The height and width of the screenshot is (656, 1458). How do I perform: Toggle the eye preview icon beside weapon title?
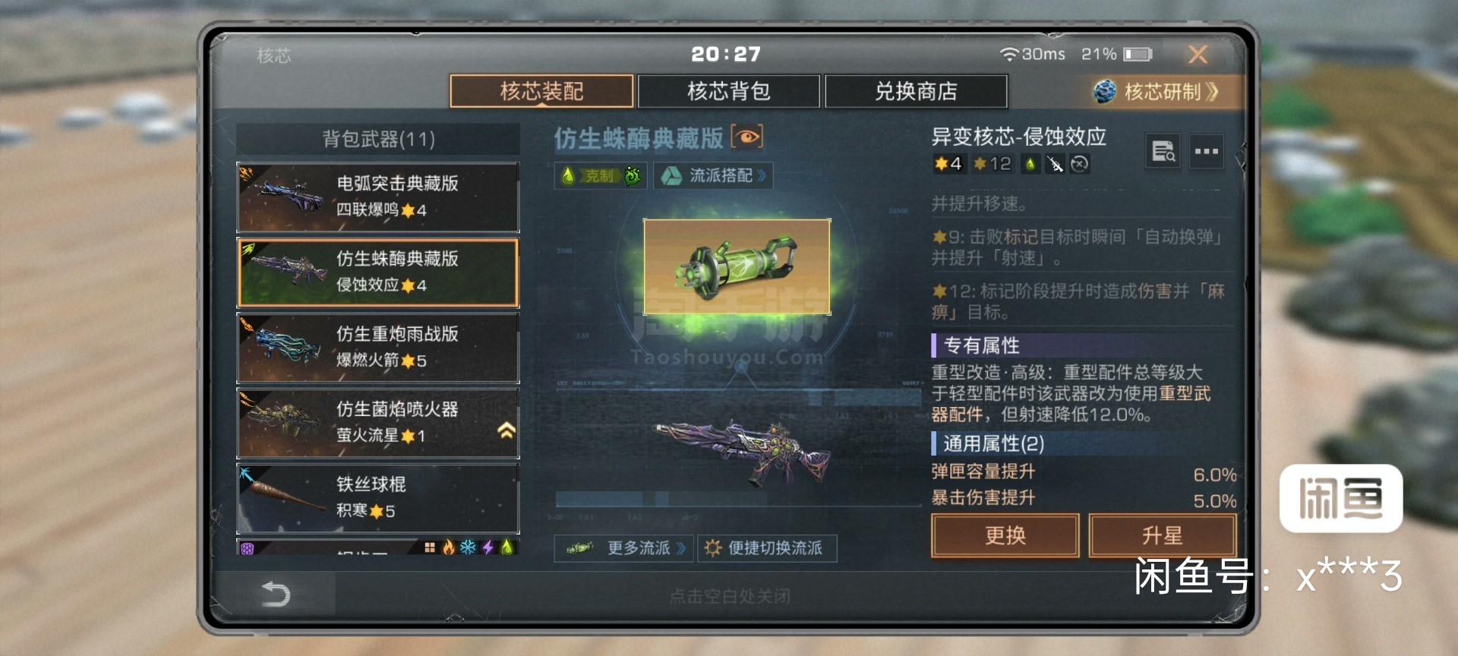746,137
